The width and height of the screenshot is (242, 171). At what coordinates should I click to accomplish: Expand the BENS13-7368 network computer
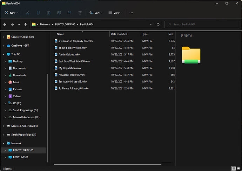pyautogui.click(x=5, y=157)
